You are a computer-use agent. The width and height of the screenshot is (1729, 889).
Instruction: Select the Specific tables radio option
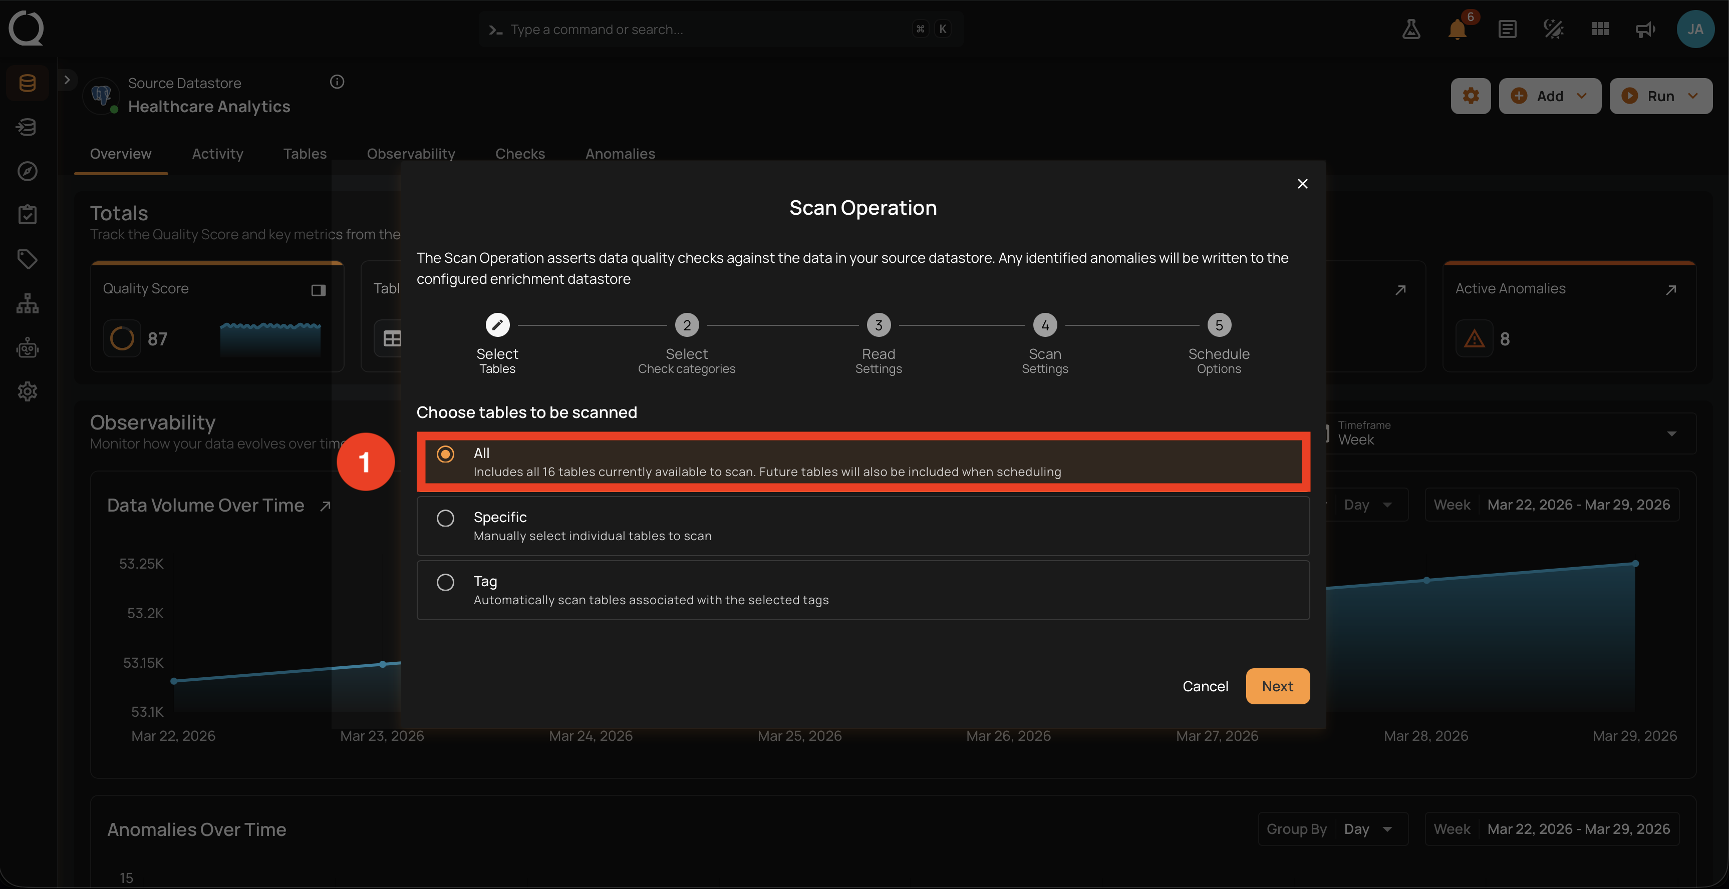pyautogui.click(x=863, y=526)
